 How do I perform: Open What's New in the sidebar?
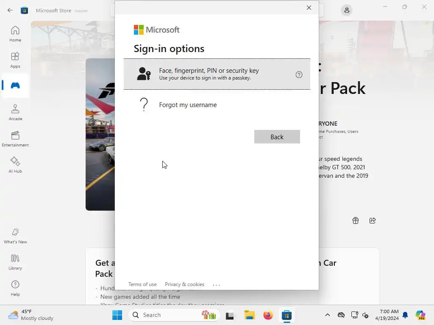point(15,236)
